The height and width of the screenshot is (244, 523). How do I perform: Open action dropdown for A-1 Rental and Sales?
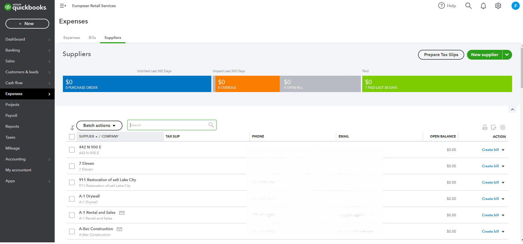[503, 215]
